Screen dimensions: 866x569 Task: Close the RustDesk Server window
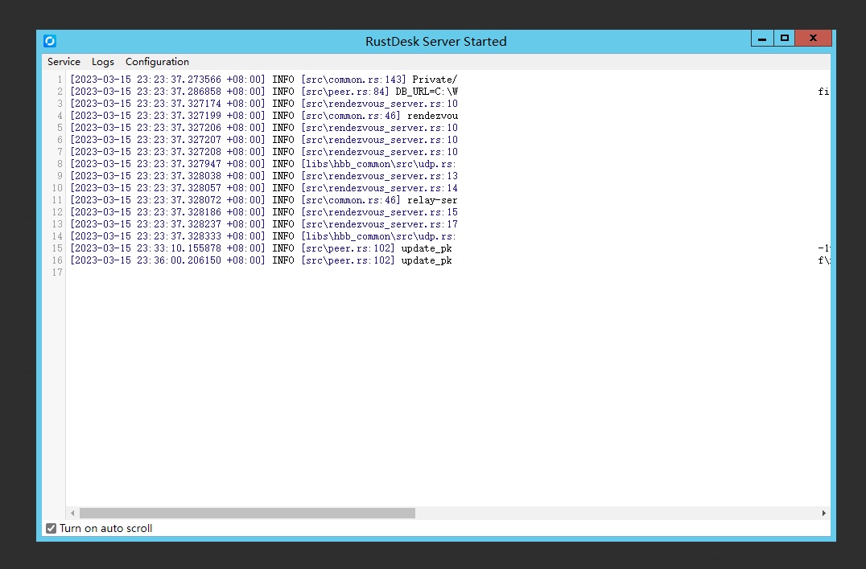click(x=813, y=39)
